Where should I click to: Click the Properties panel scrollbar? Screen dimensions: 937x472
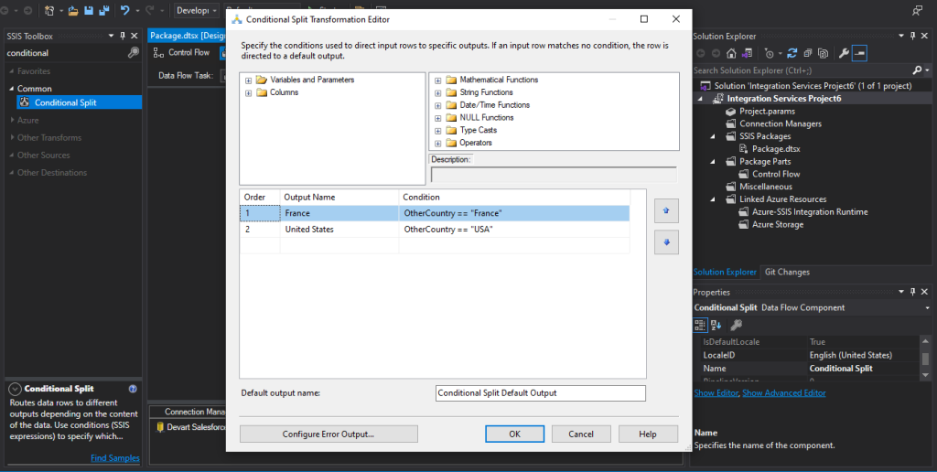(925, 358)
